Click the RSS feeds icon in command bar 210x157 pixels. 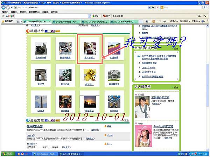[x=154, y=21]
